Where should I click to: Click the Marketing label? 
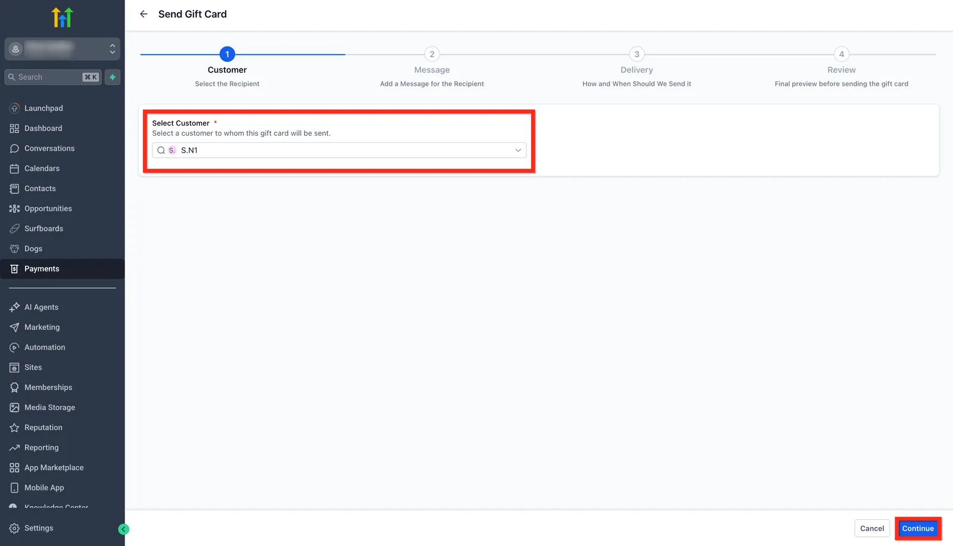click(42, 327)
